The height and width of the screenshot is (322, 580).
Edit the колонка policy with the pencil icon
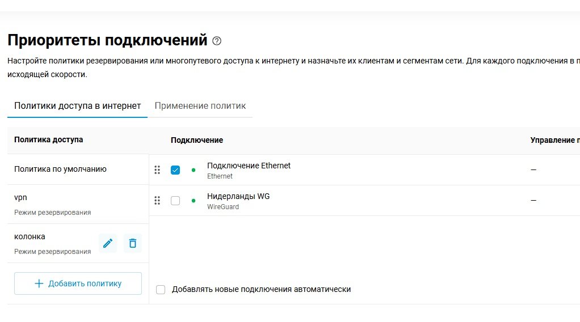(x=108, y=243)
